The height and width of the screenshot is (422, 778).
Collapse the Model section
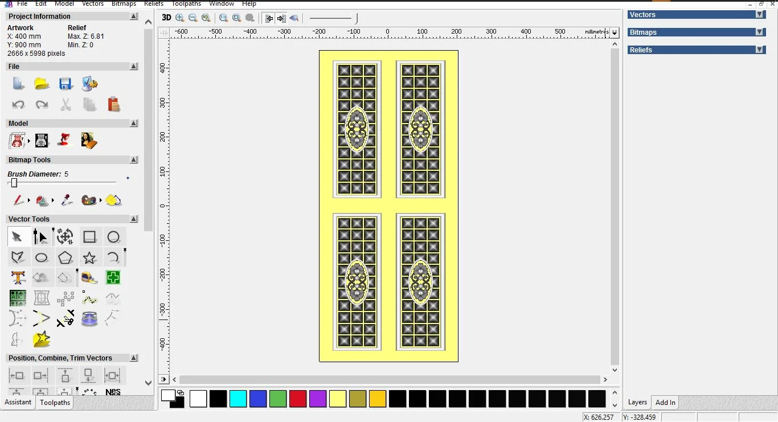point(134,123)
